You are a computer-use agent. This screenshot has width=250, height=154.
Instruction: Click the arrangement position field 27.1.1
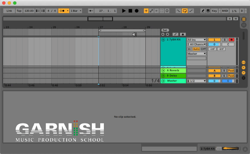click(x=106, y=11)
